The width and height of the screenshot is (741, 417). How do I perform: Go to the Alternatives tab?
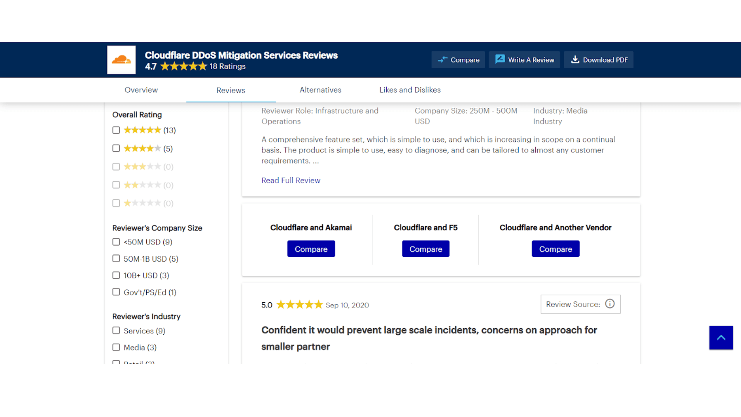[320, 90]
